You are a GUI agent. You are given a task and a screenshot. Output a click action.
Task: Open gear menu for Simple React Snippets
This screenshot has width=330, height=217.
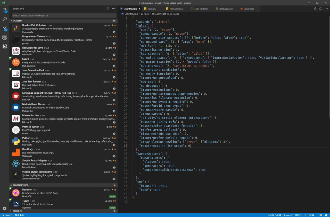(114, 167)
